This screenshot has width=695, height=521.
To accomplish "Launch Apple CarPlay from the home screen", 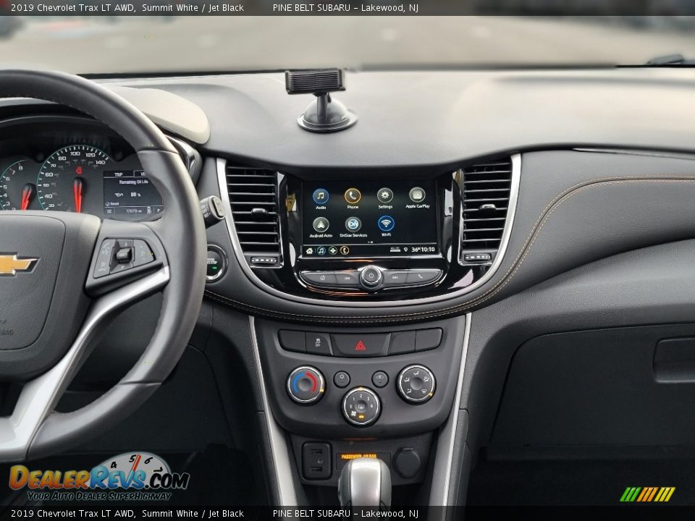I will point(417,195).
